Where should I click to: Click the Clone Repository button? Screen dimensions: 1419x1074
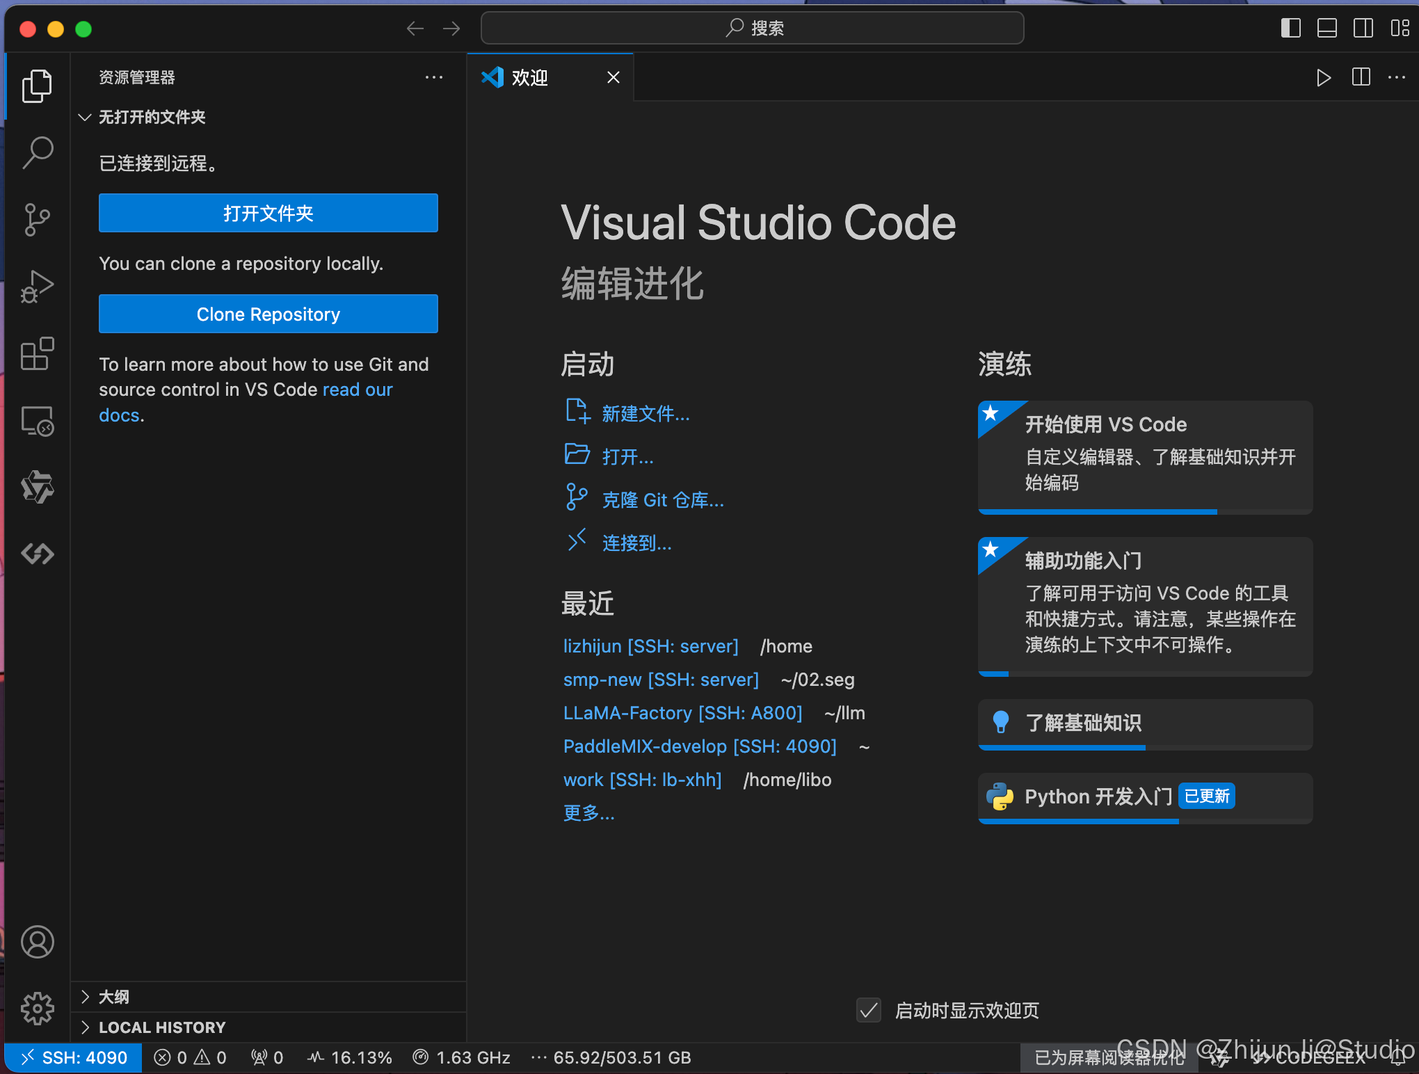[268, 314]
